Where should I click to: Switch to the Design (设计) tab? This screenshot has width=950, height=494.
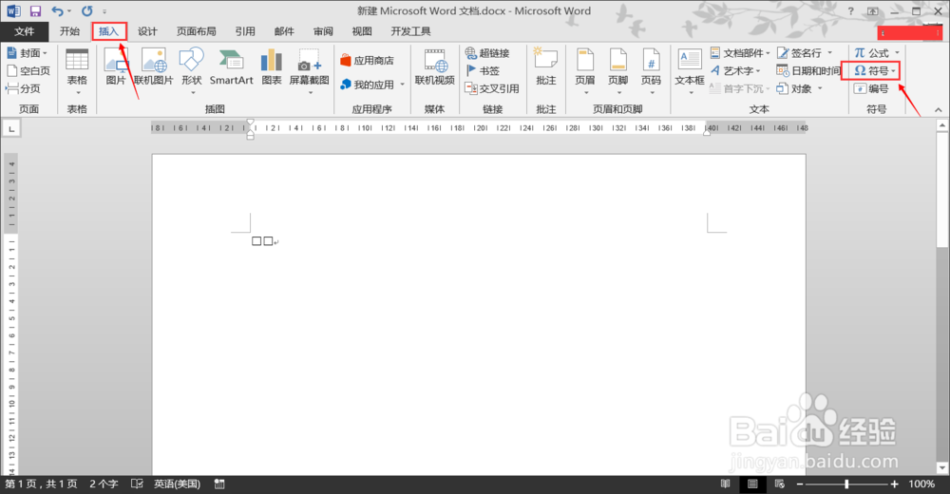(147, 31)
